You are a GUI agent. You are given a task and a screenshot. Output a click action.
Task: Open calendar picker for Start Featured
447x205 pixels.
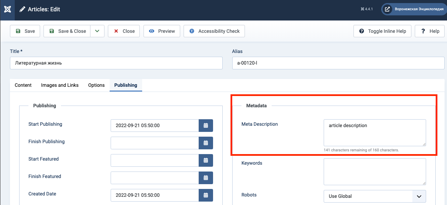click(206, 160)
